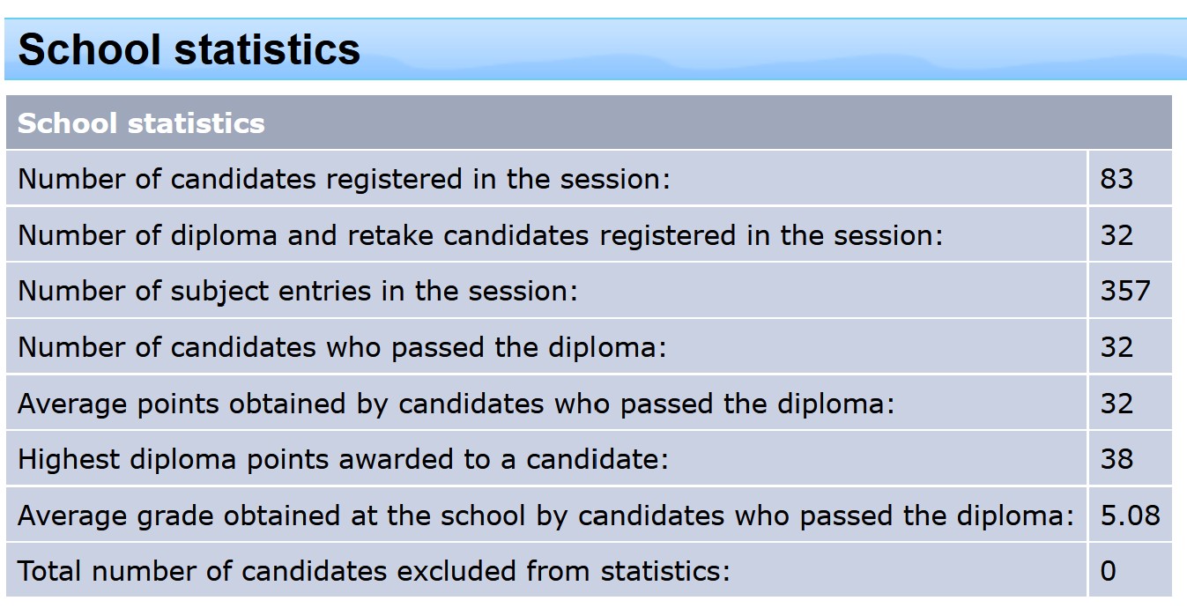This screenshot has width=1187, height=608.
Task: Select 'Number of candidates registered in the session' label
Action: click(344, 179)
